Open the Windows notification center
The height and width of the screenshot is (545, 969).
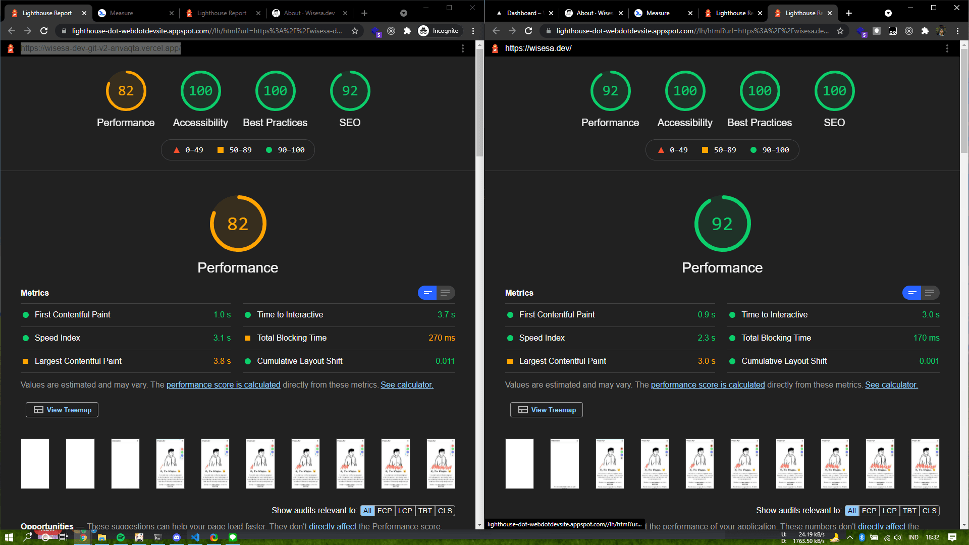952,537
